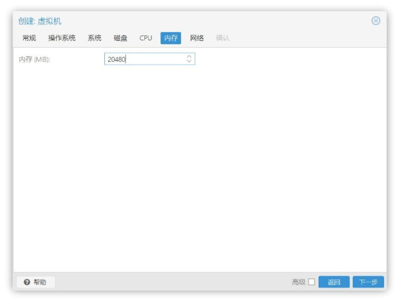Select the 内存 tab

point(171,38)
